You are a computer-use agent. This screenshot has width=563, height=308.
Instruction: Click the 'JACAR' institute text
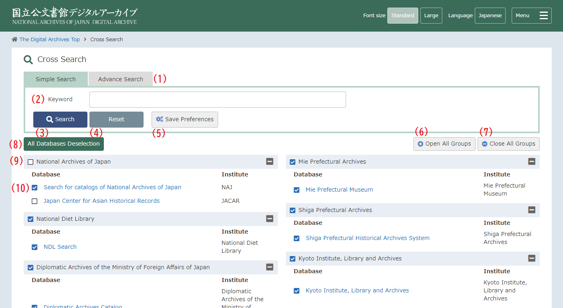pos(231,201)
